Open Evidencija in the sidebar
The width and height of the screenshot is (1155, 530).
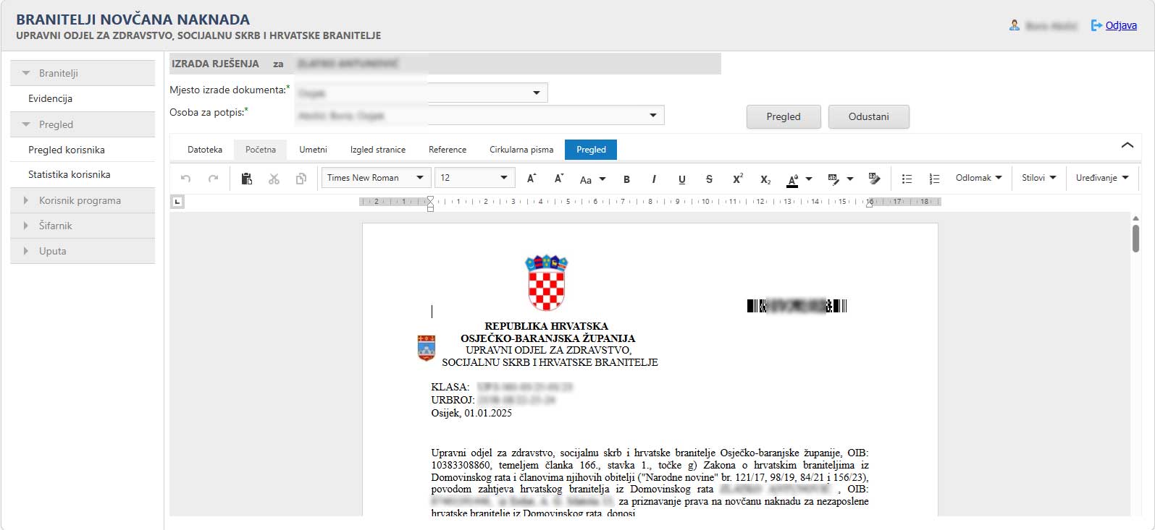(x=83, y=98)
